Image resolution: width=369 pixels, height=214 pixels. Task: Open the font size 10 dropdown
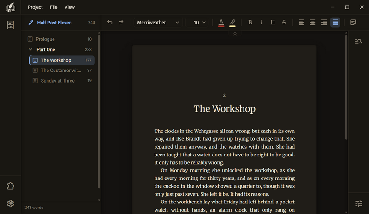197,22
